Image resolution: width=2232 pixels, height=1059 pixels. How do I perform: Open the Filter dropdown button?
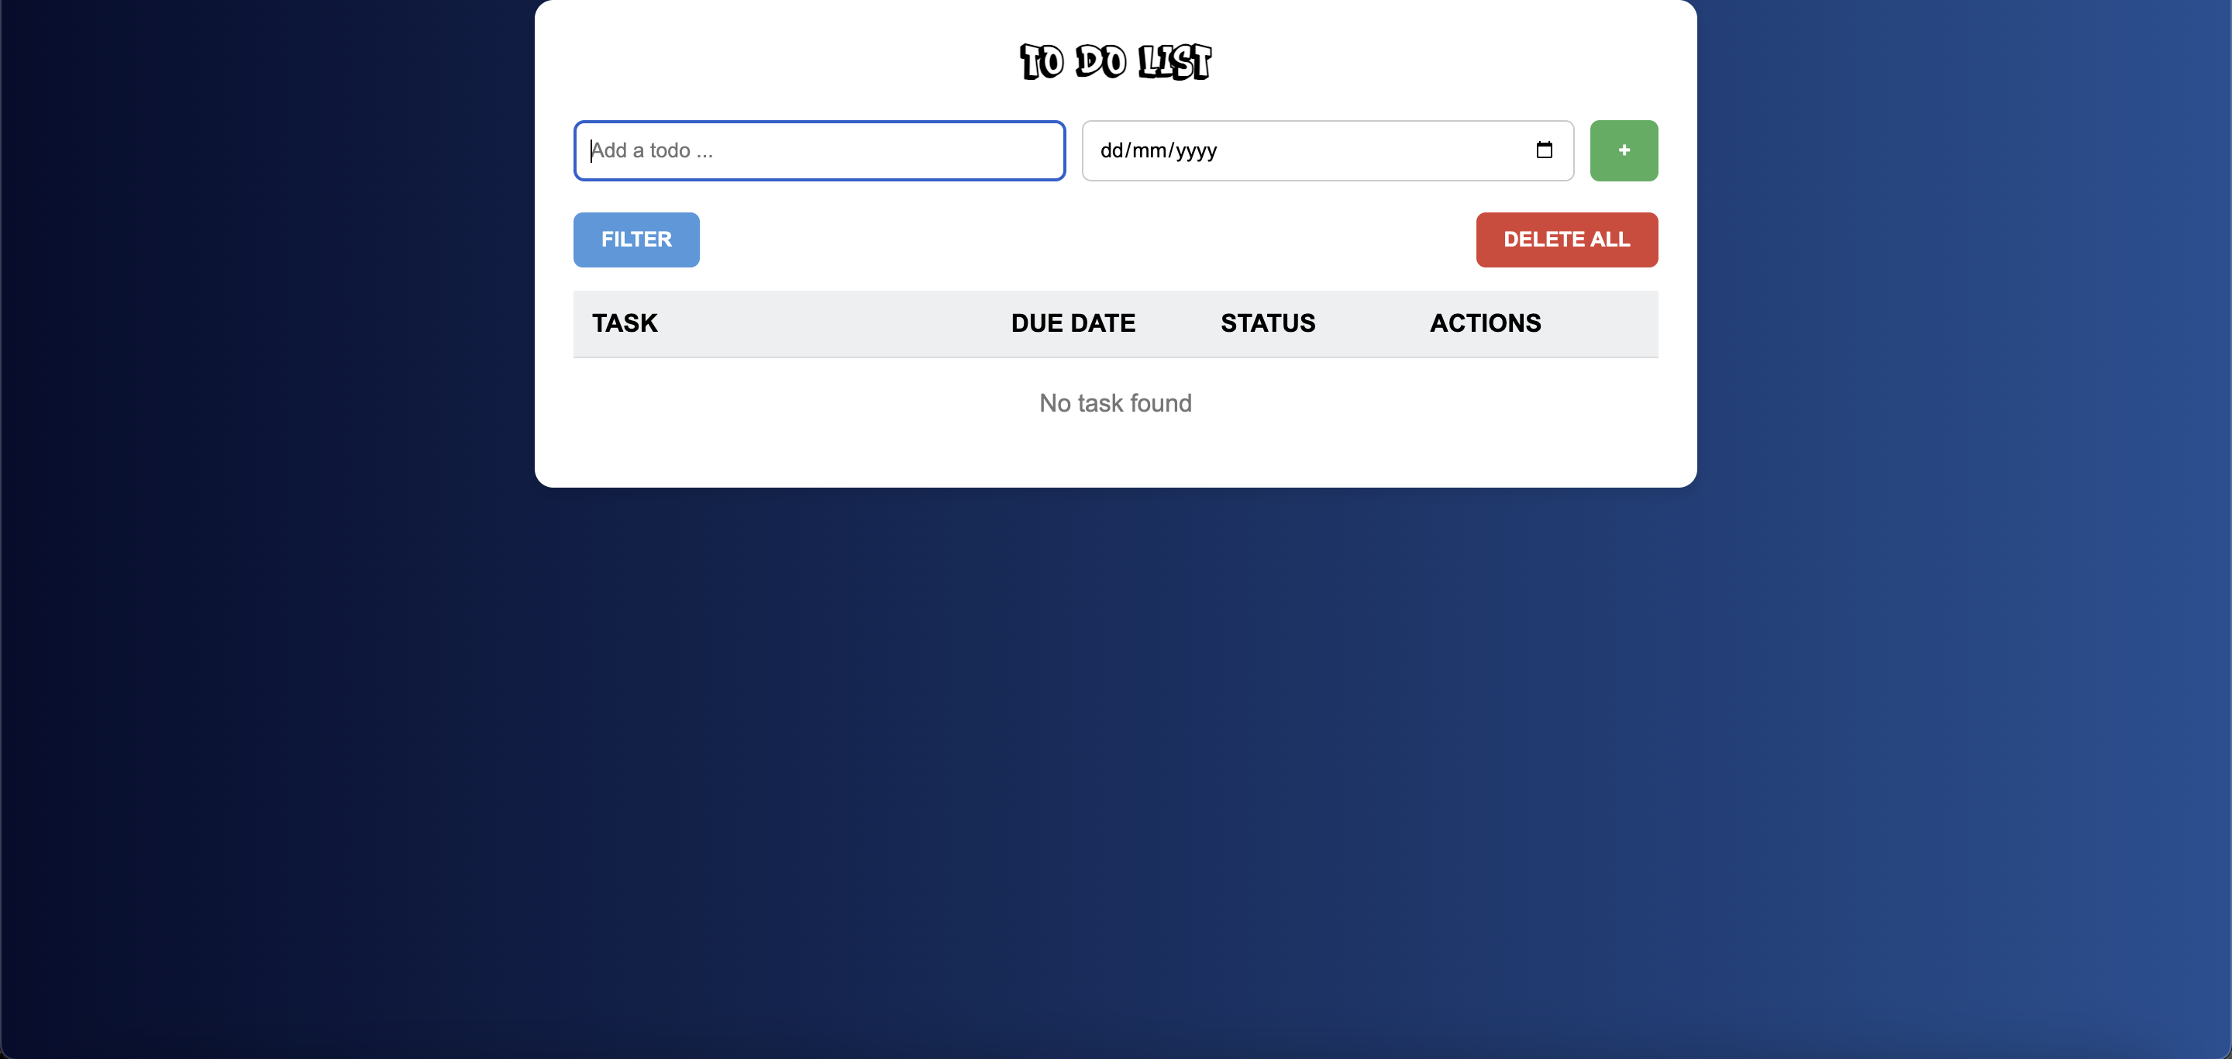(636, 240)
